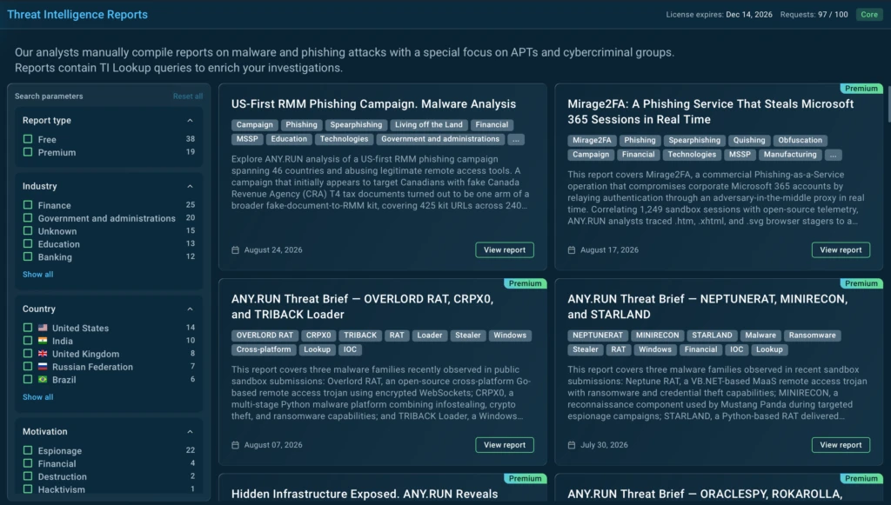The width and height of the screenshot is (891, 505).
Task: Collapse the Motivation filter section
Action: coord(190,432)
